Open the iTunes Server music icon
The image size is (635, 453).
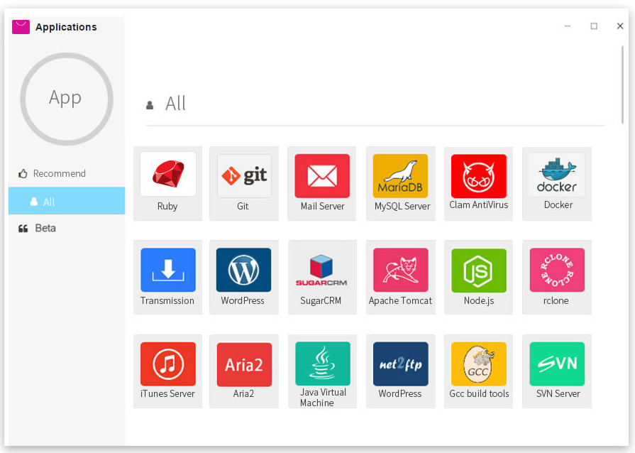coord(168,364)
